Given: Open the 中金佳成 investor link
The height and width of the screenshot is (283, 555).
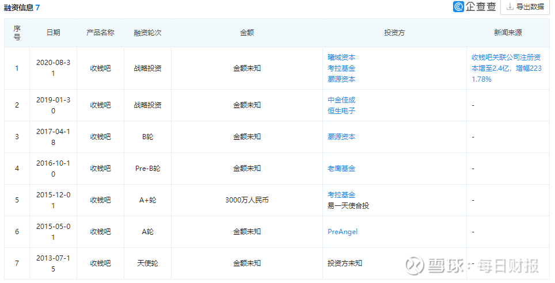Looking at the screenshot, I should pyautogui.click(x=341, y=100).
